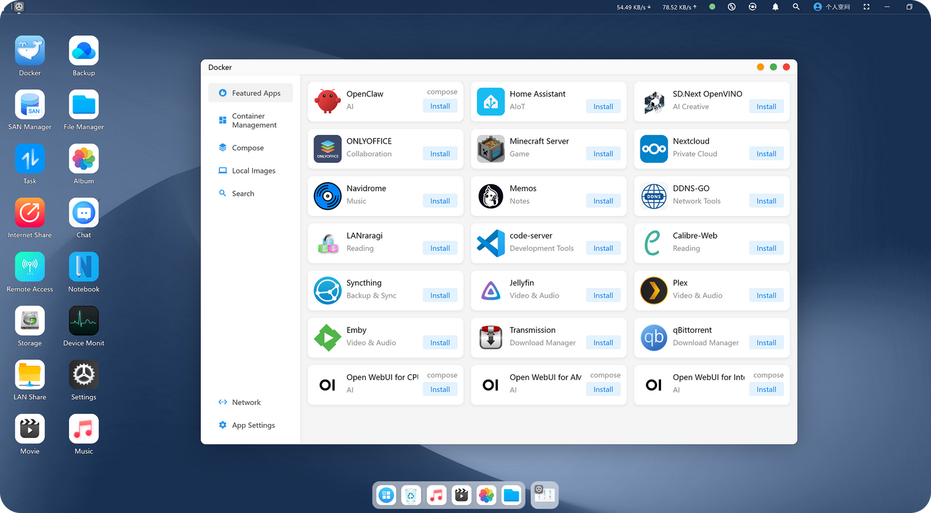The width and height of the screenshot is (931, 513).
Task: Open notifications bell in the top bar
Action: [775, 7]
